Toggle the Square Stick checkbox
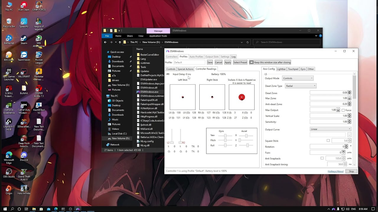Screen dimensions: 378x212 [x=328, y=141]
